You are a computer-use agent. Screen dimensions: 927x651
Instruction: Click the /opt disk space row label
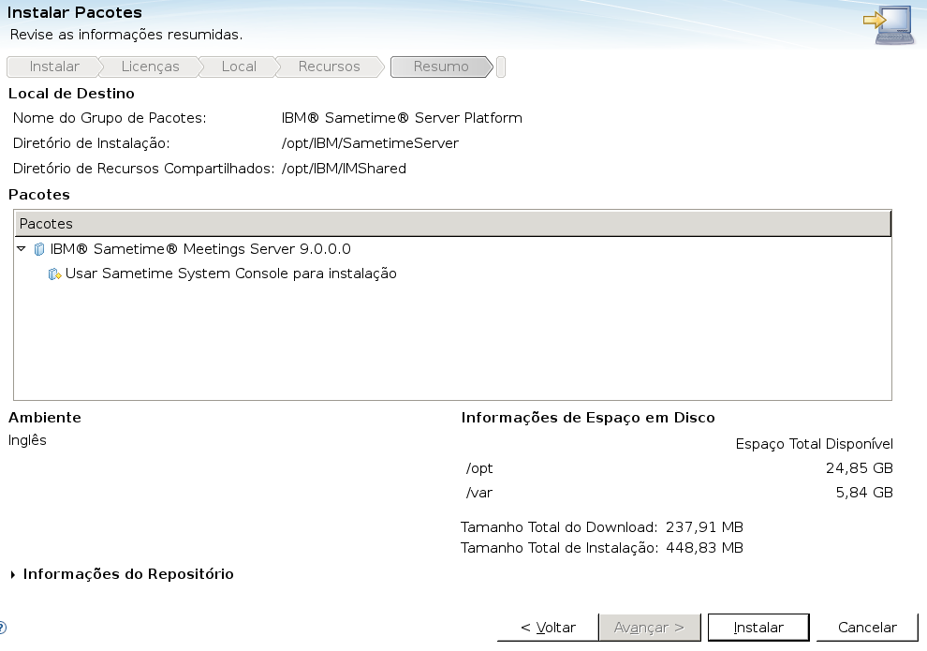click(479, 468)
